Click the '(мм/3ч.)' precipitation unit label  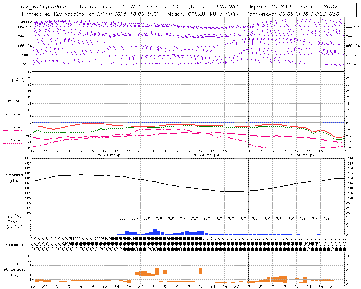tap(14, 216)
